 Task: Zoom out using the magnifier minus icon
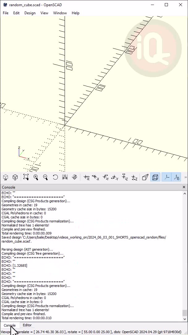coord(45,177)
